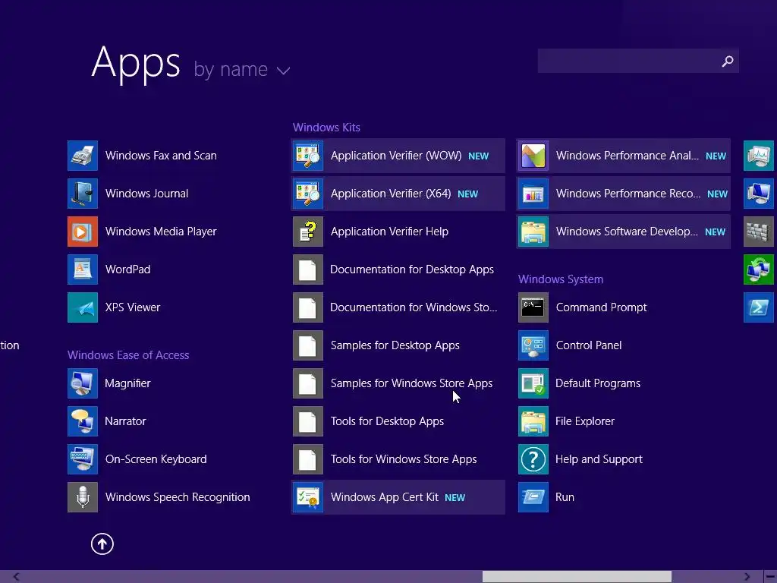Launch Command Prompt icon

(x=533, y=307)
